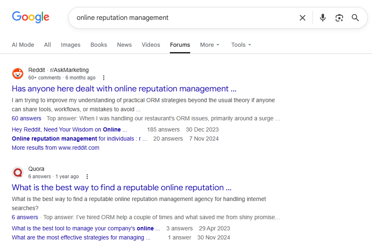Switch to the Images tab
This screenshot has height=244, width=372.
tap(70, 45)
